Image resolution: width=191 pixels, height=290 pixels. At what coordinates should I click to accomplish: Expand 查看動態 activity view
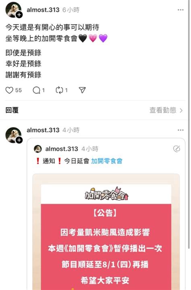[166, 110]
